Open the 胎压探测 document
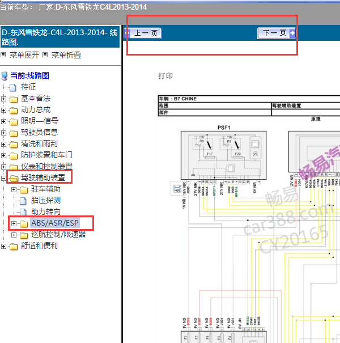Screen dimensions: 340x343 click(x=46, y=200)
